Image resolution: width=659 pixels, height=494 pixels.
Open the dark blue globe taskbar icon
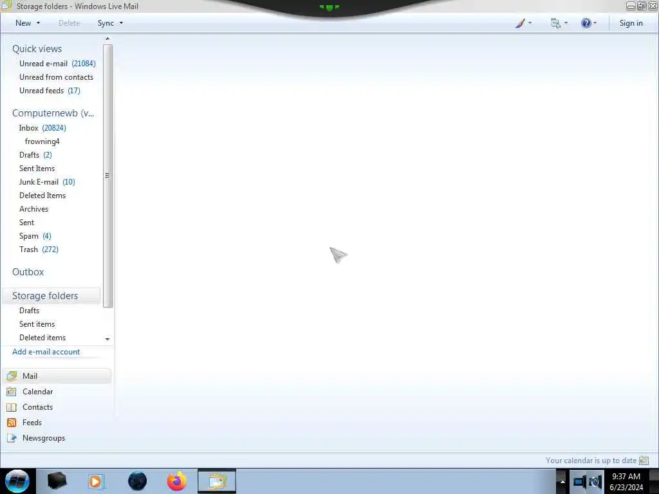click(138, 481)
